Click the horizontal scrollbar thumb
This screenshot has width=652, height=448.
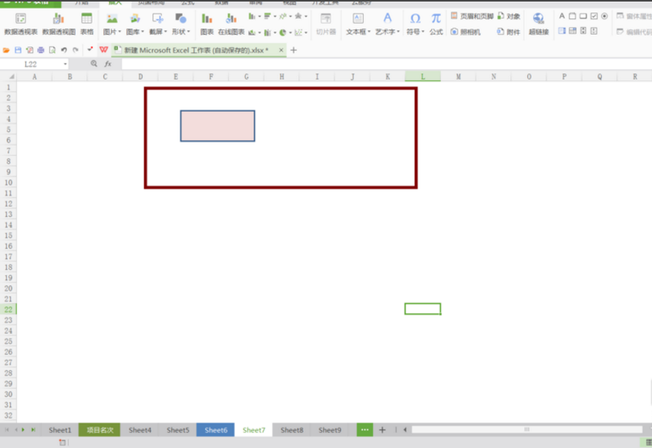coord(527,429)
